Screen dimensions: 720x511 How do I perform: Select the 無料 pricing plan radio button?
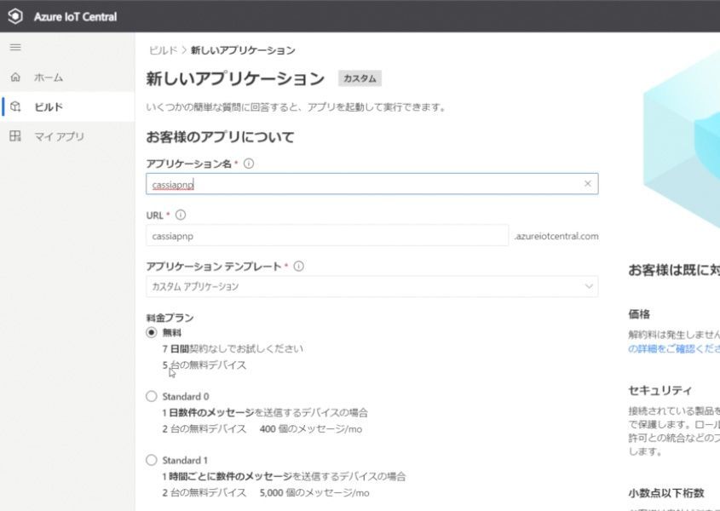click(152, 333)
